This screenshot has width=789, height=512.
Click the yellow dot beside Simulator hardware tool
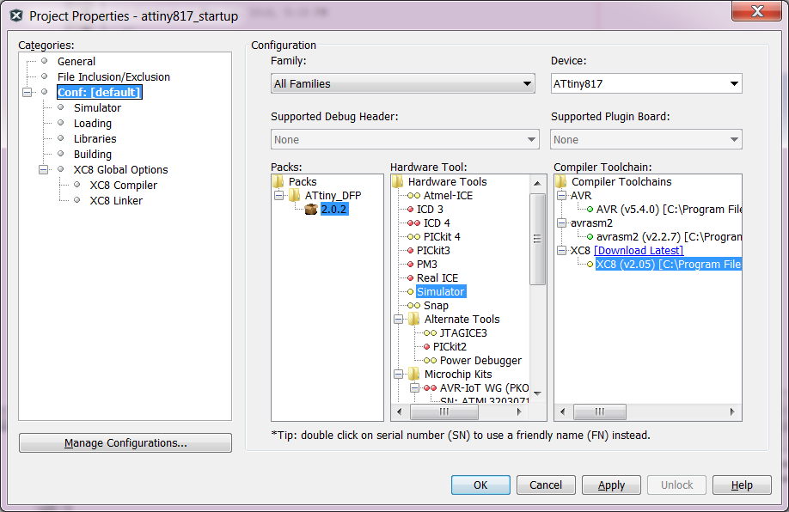click(410, 292)
